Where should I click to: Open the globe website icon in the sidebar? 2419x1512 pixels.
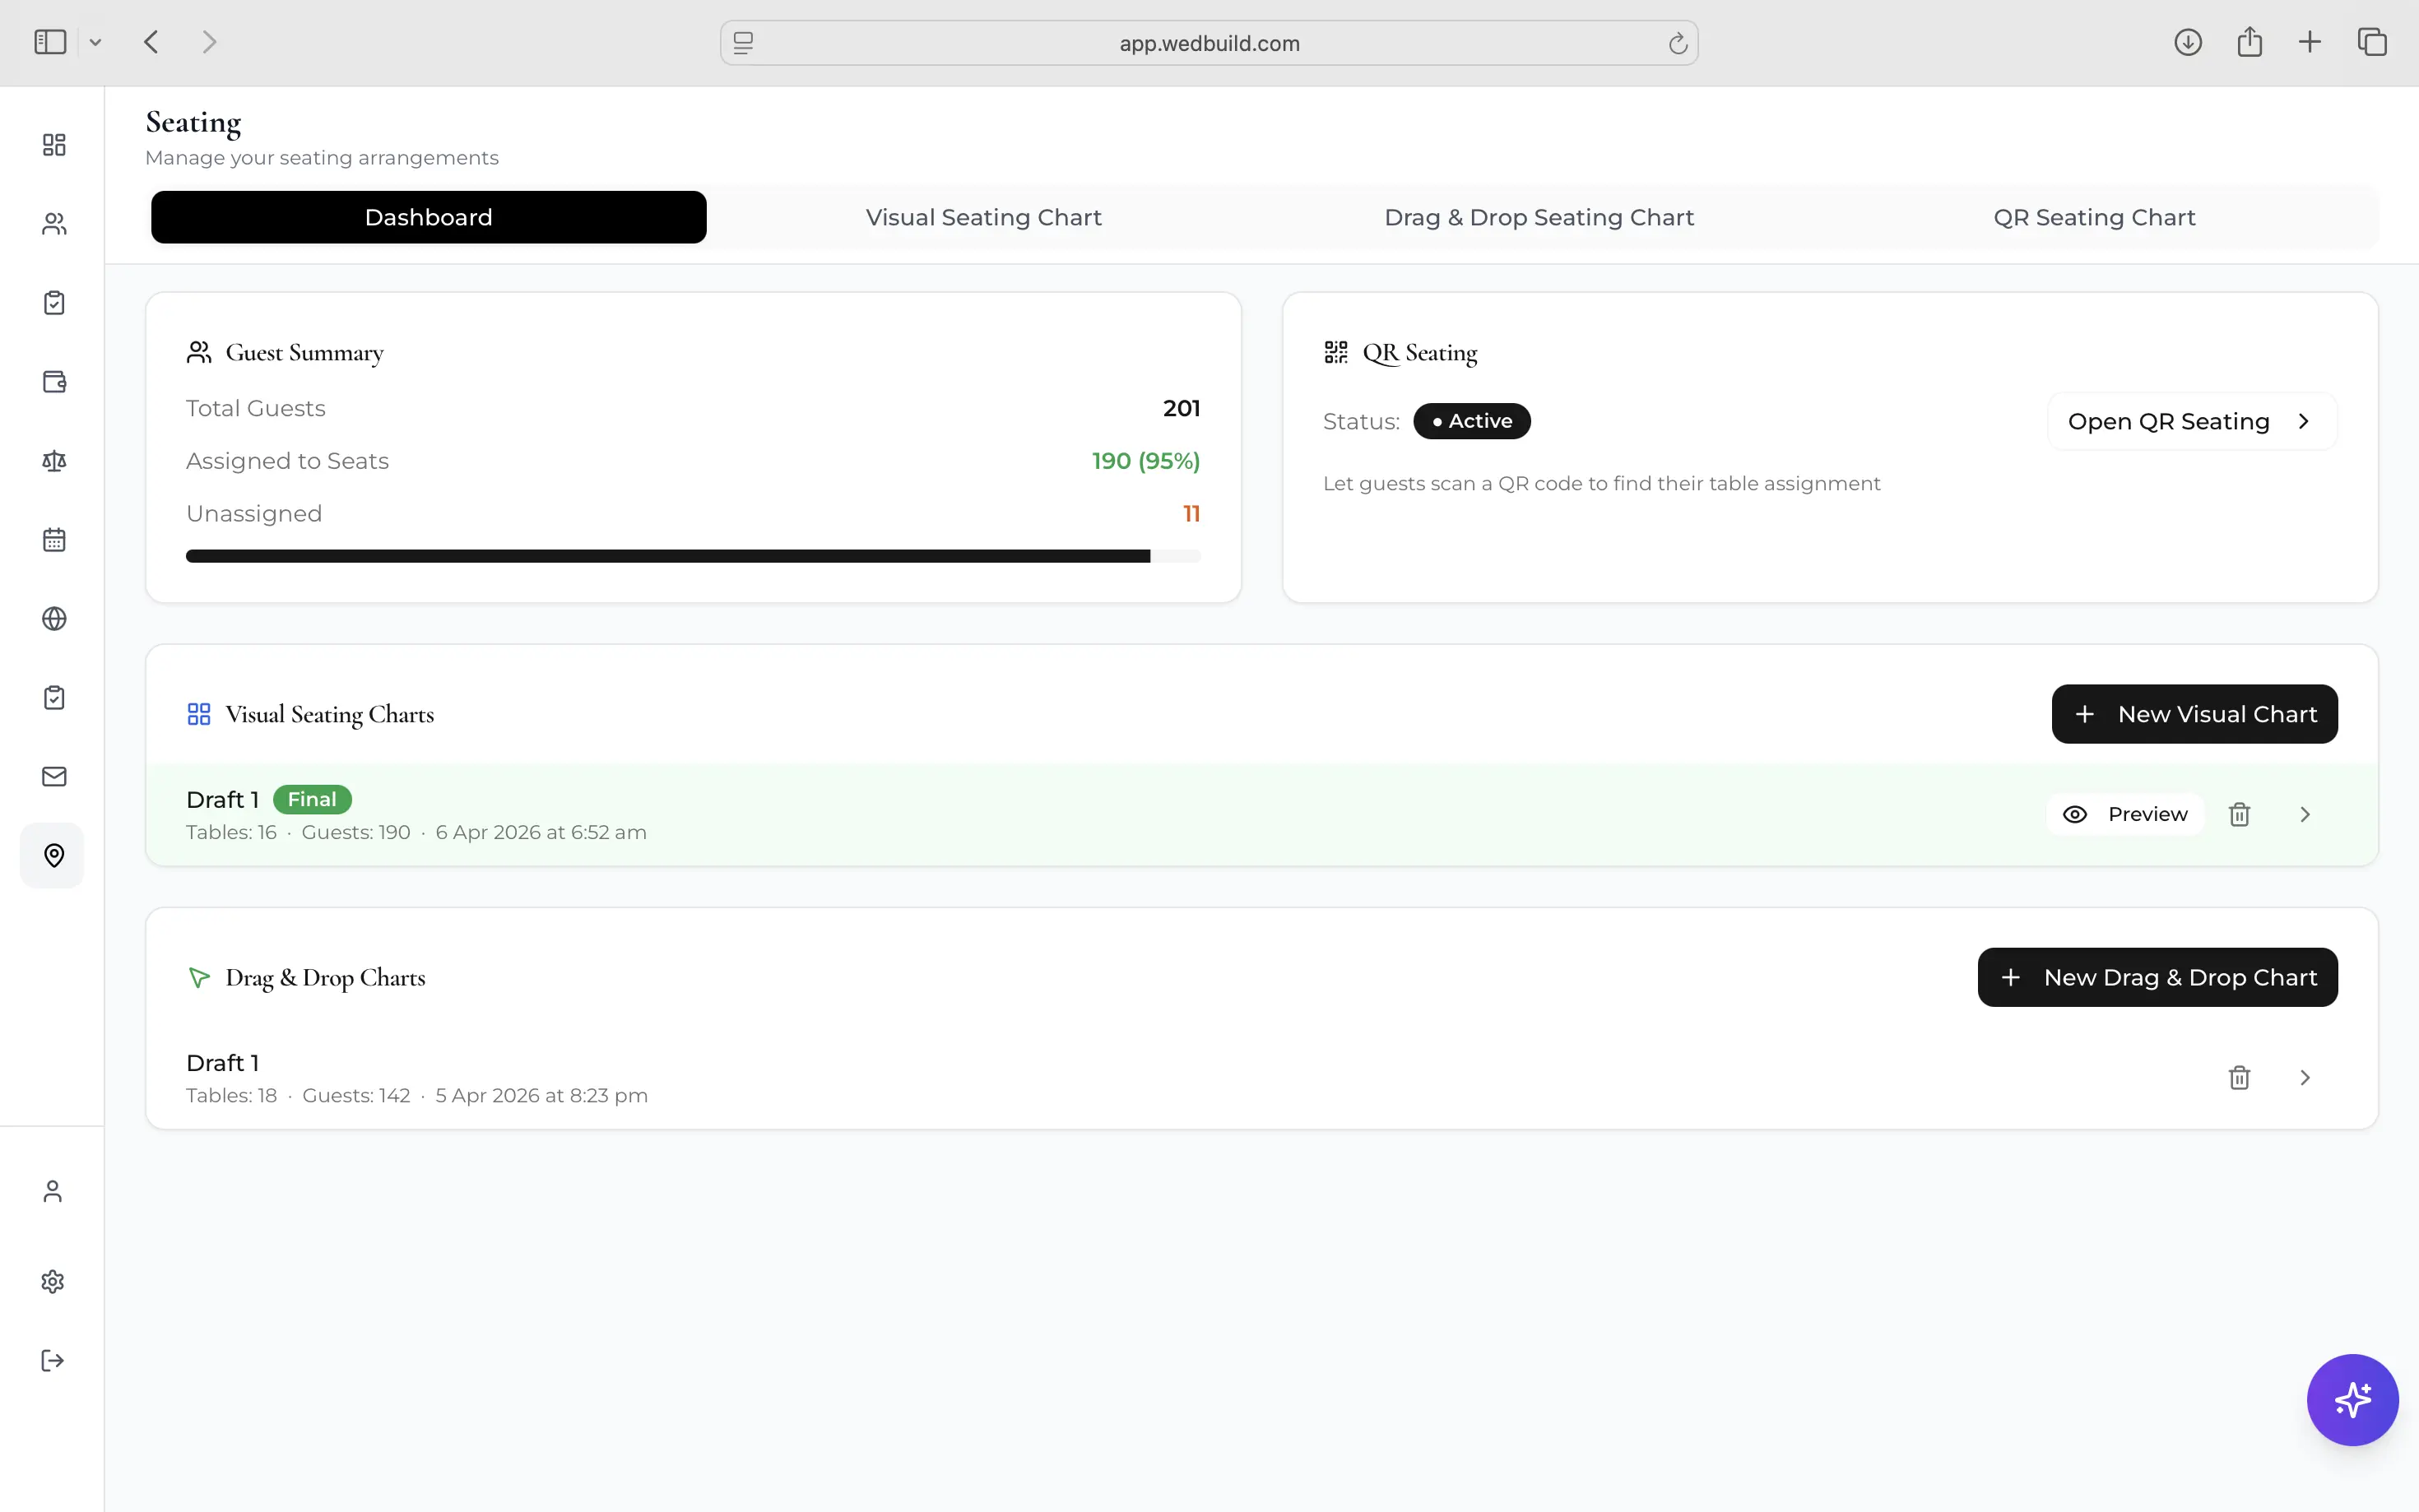click(x=54, y=619)
